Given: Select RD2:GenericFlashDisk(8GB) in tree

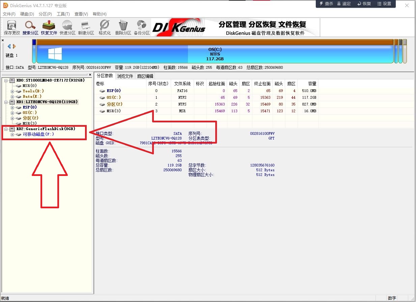Looking at the screenshot, I should coord(46,129).
